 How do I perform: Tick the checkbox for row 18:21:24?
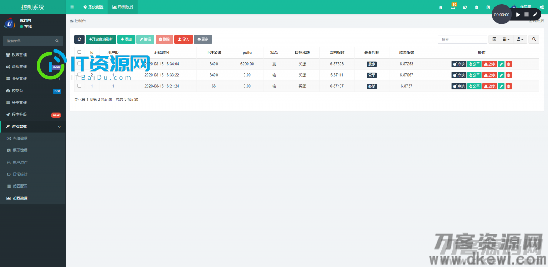coord(80,85)
